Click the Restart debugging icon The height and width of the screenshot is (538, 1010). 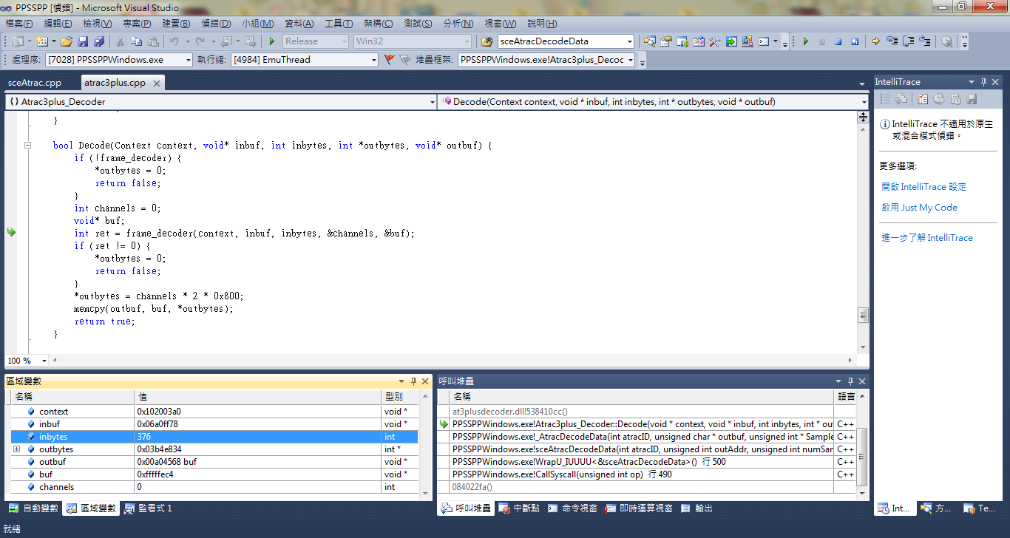point(855,41)
